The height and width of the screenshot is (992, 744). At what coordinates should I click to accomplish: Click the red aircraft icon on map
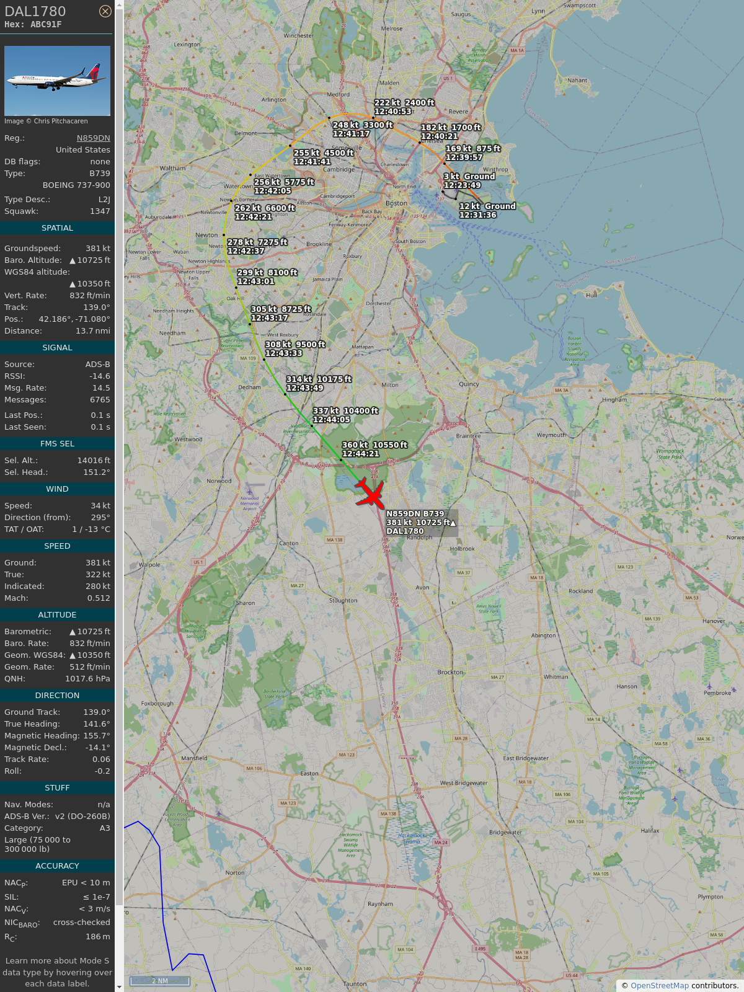pos(370,494)
